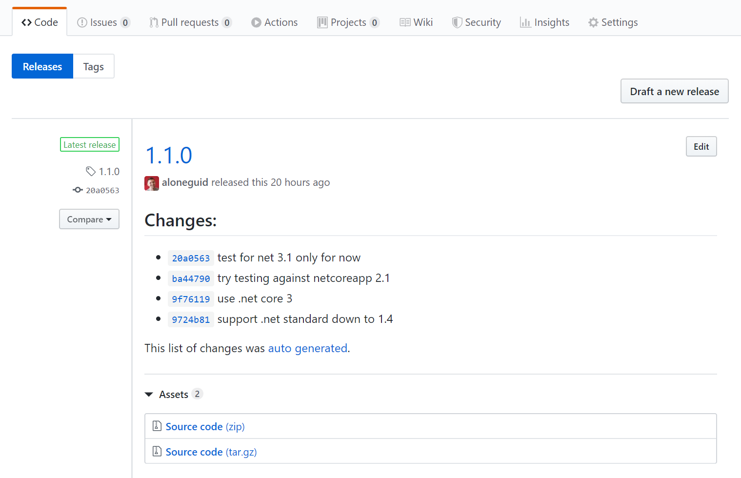Viewport: 741px width, 478px height.
Task: Click the zip file icon
Action: point(157,426)
